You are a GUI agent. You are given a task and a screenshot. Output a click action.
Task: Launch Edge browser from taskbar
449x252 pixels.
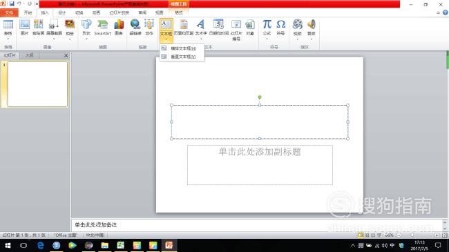coord(40,245)
